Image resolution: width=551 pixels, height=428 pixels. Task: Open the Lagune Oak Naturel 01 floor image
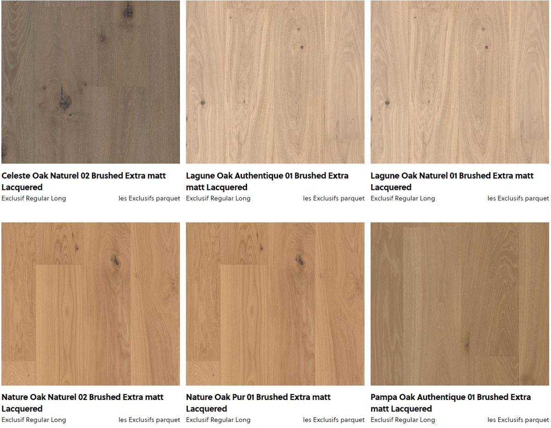click(x=460, y=82)
